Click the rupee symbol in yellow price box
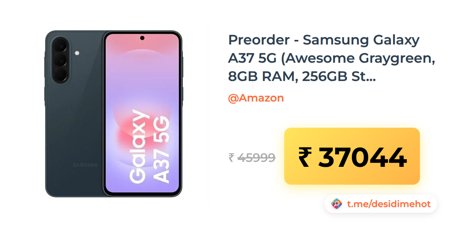This screenshot has width=456, height=228. coord(305,157)
